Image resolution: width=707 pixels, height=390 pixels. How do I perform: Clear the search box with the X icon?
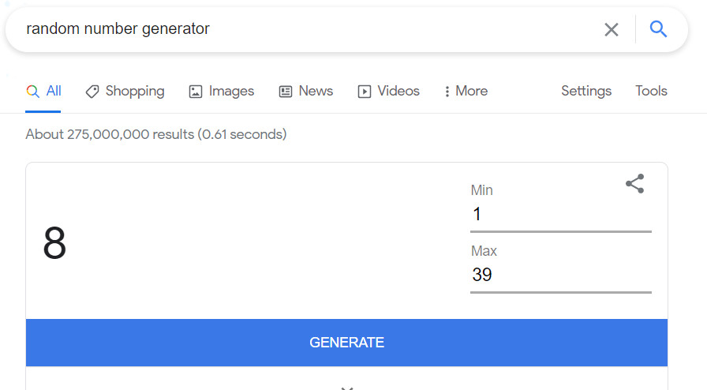(x=611, y=30)
